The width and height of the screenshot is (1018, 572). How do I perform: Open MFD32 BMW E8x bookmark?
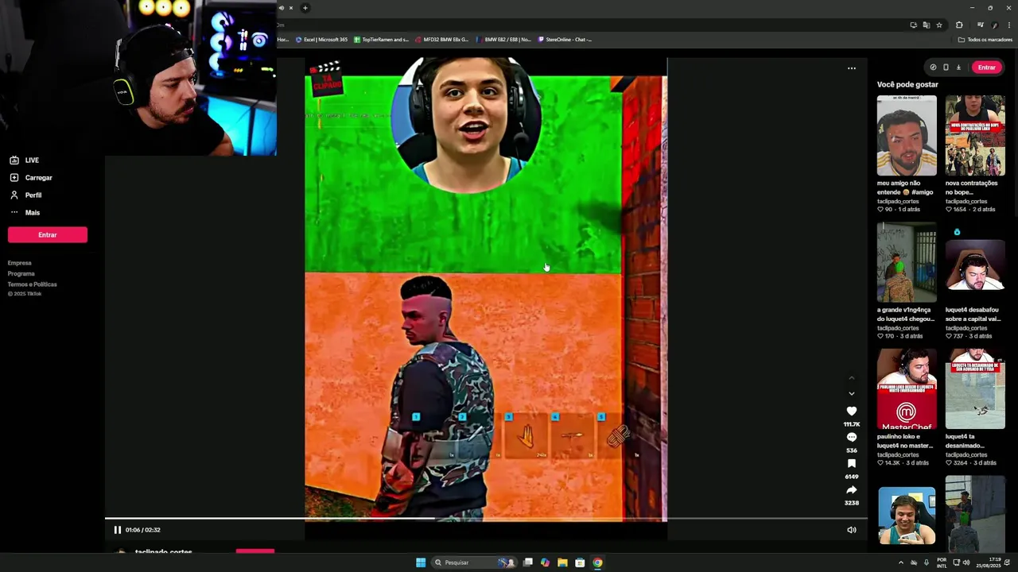coord(442,39)
